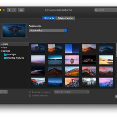Screen dimensions: 117x117
Task: Click the yellow minimize window button
Action: click(x=0, y=10)
